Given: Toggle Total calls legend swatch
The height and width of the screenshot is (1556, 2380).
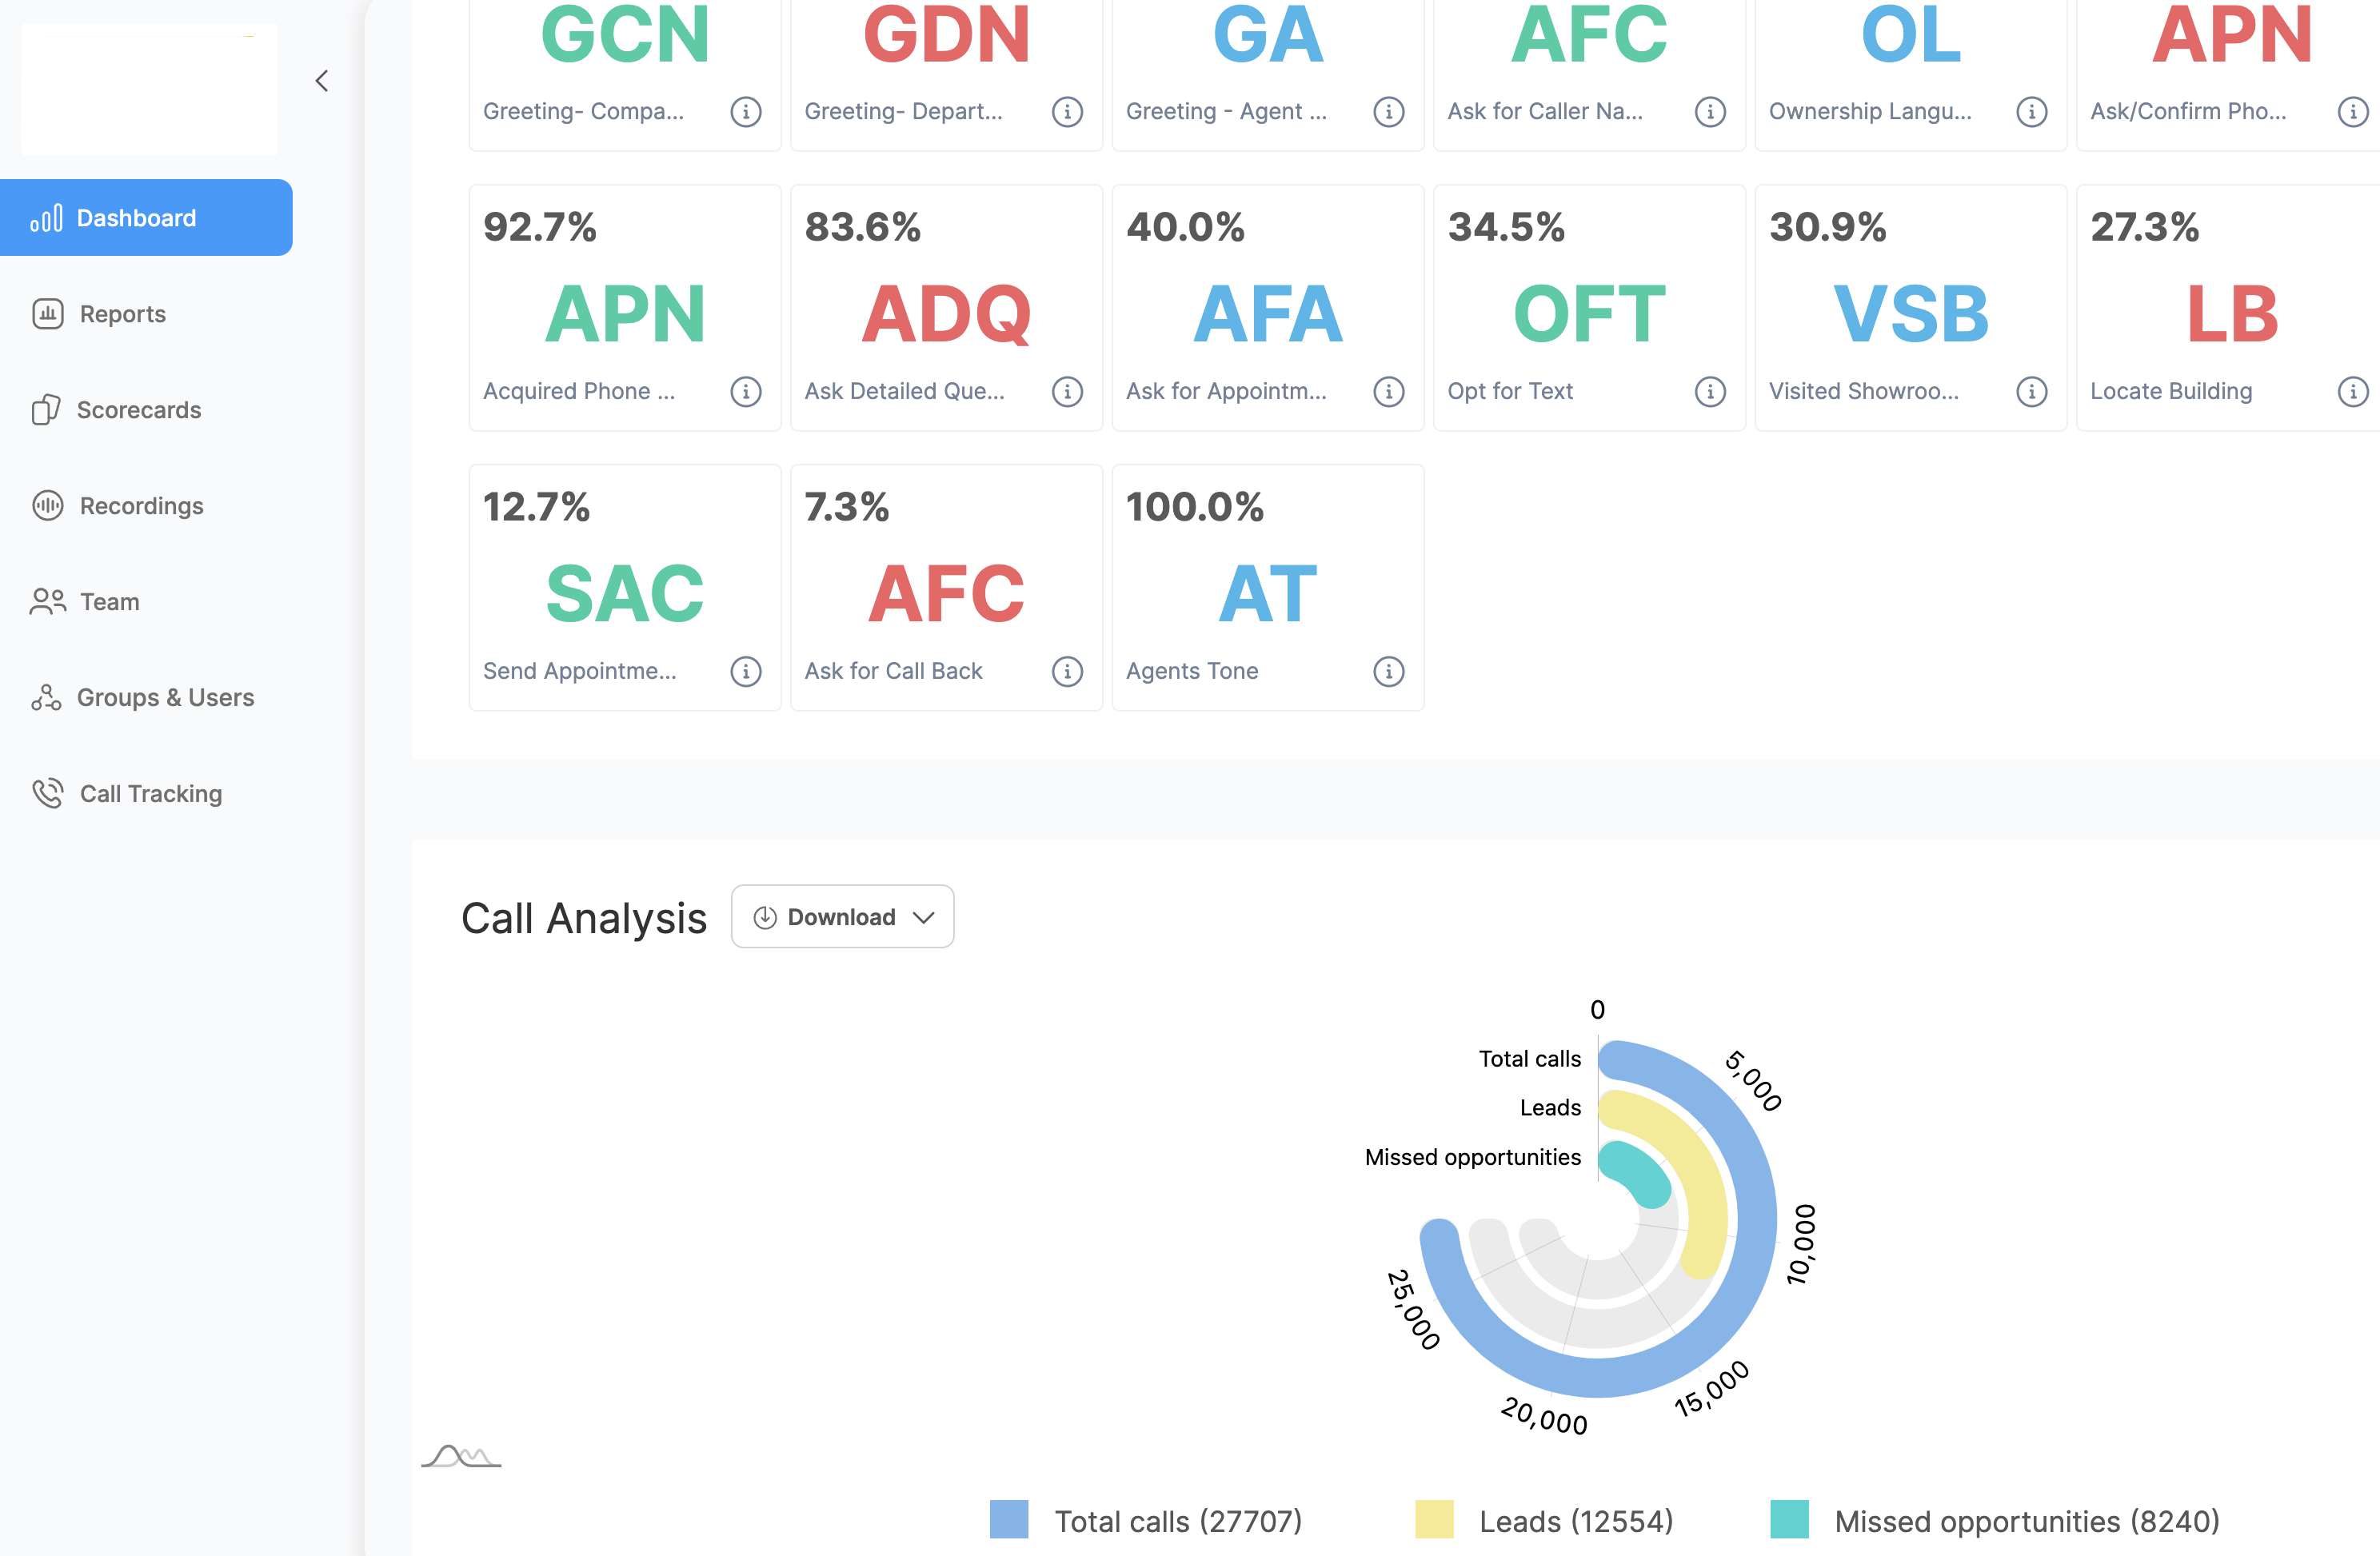Looking at the screenshot, I should pos(1009,1520).
